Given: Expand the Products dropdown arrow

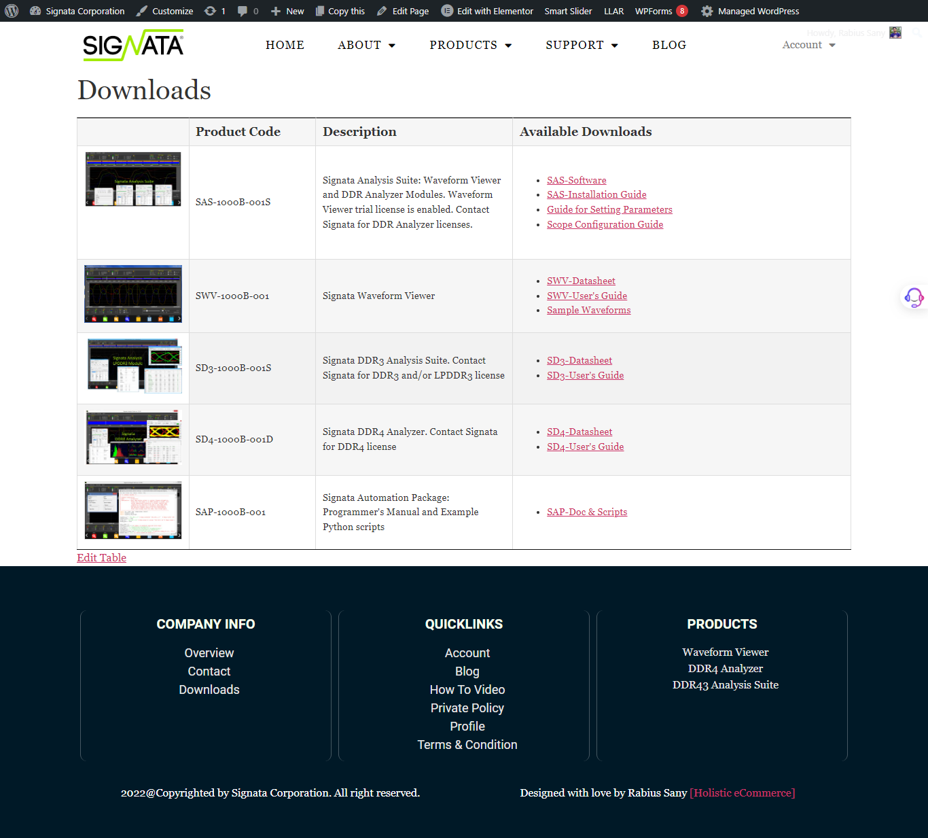Looking at the screenshot, I should pos(508,46).
